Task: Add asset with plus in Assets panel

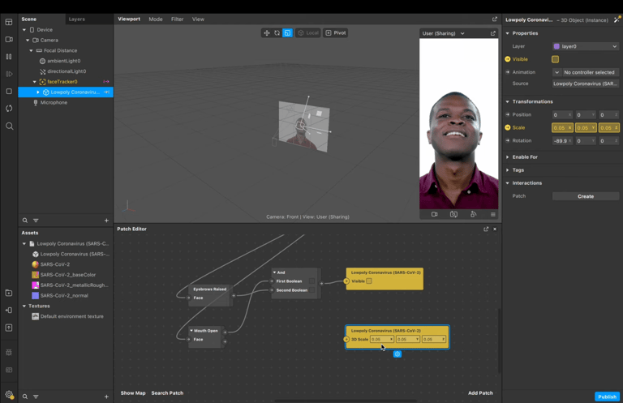Action: pos(106,397)
